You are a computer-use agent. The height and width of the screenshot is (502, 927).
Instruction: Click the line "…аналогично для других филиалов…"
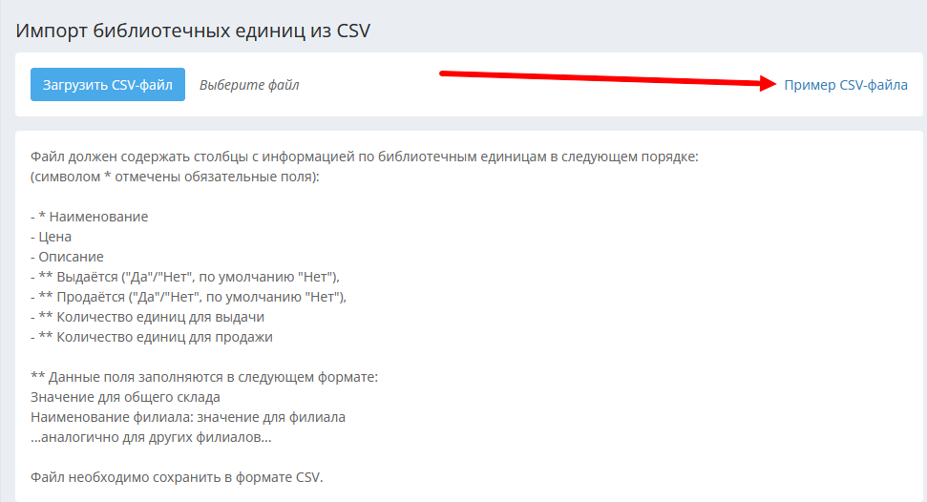point(151,437)
